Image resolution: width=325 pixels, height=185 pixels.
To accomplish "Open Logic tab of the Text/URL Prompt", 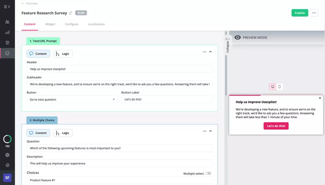I will pyautogui.click(x=63, y=54).
